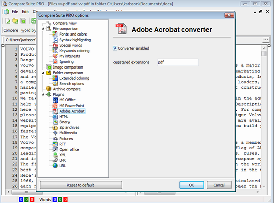Screen dimensions: 274x203
Task: Click the Keywords coloring icon
Action: tap(55, 51)
